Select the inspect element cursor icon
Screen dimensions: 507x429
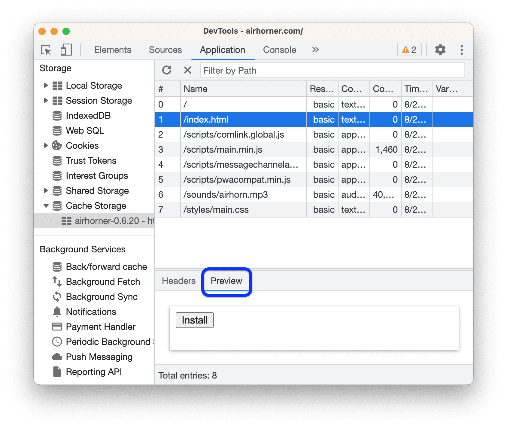(x=46, y=50)
